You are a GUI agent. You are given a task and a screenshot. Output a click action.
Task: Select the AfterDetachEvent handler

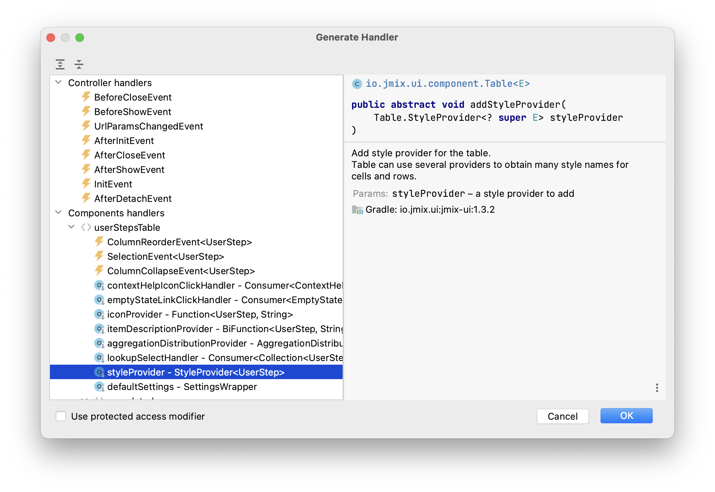point(196,198)
